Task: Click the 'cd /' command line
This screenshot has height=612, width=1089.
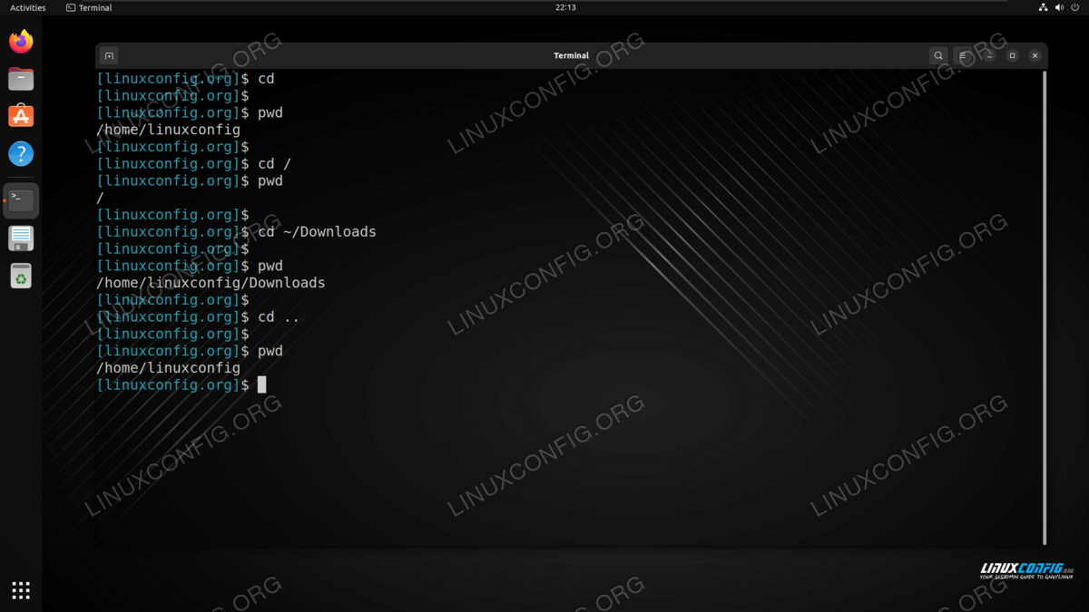Action: coord(194,164)
